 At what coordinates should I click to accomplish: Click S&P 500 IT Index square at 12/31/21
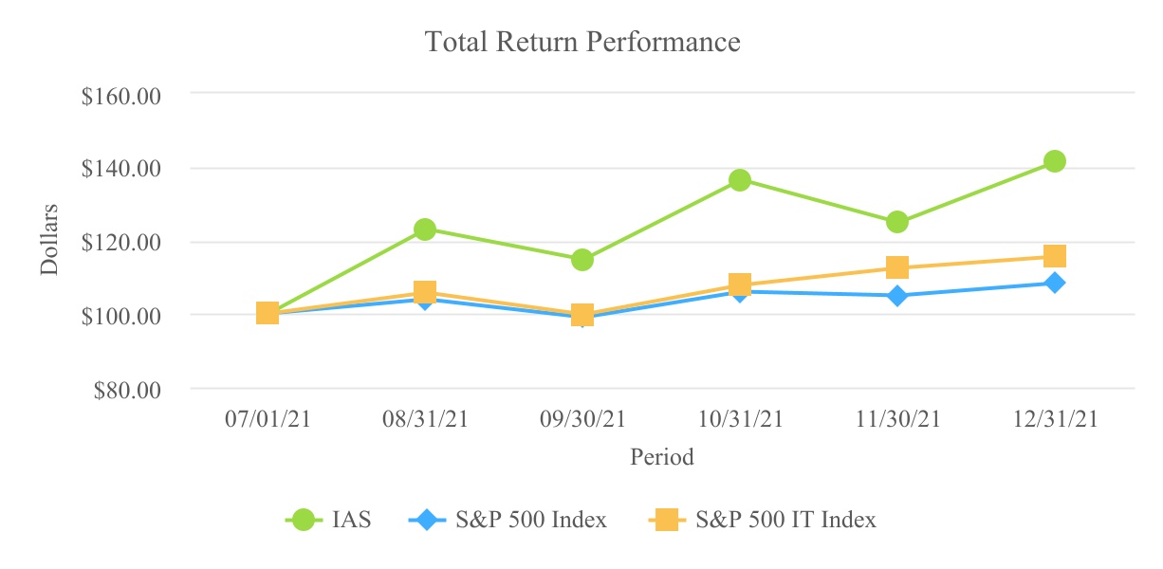click(1055, 256)
